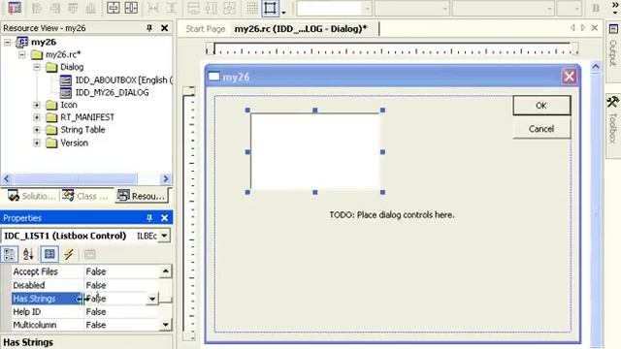Select IDD_ABOUTBOX in the resource tree

point(123,79)
